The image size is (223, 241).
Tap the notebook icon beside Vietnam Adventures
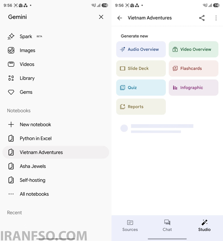[x=11, y=152]
